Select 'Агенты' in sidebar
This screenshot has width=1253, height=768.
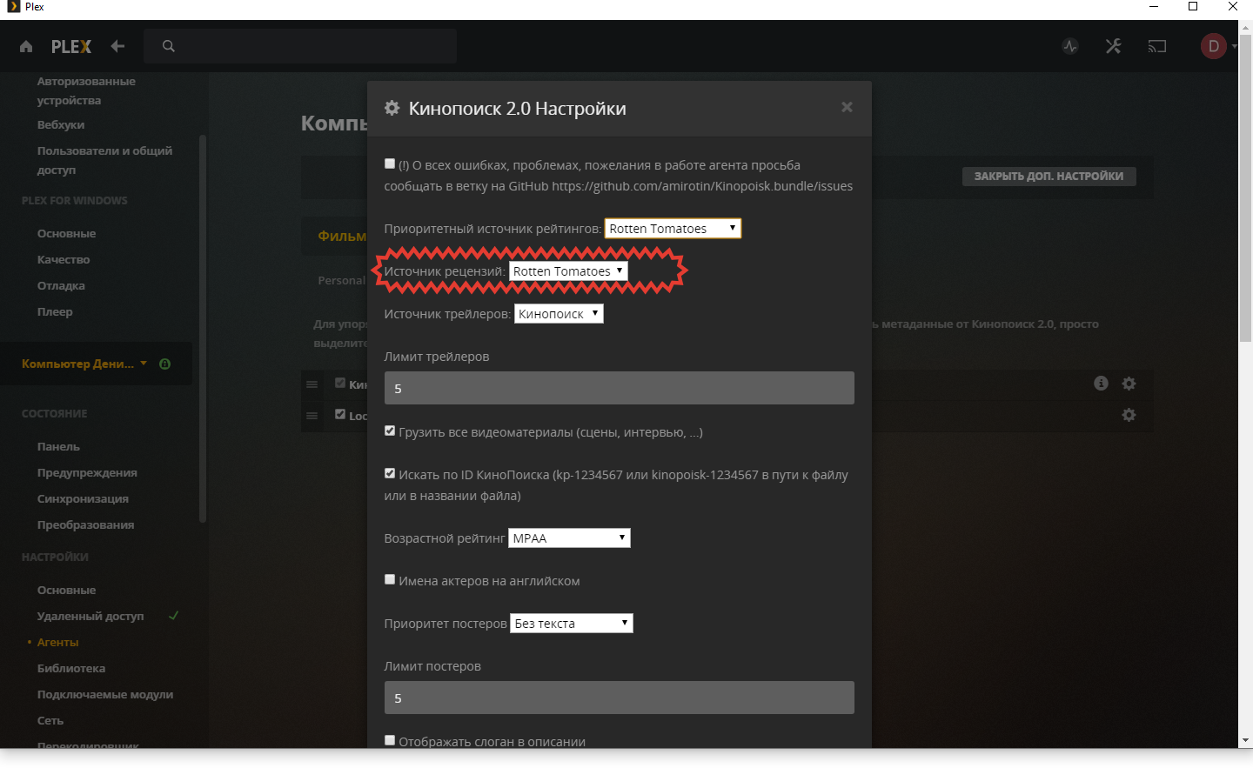57,642
